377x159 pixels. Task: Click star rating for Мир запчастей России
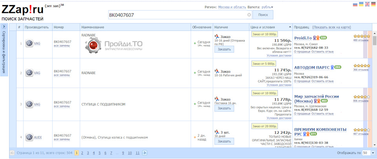point(362,97)
